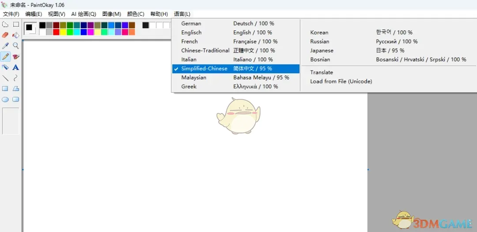Switch language to Korean
The width and height of the screenshot is (477, 232).
pos(389,33)
